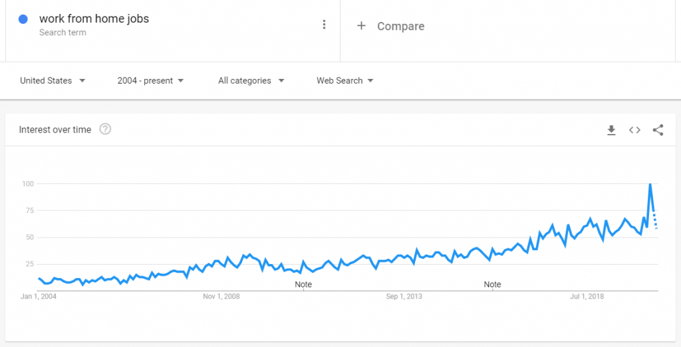The height and width of the screenshot is (347, 681).
Task: Click the blue dot by the search term
Action: coord(23,19)
